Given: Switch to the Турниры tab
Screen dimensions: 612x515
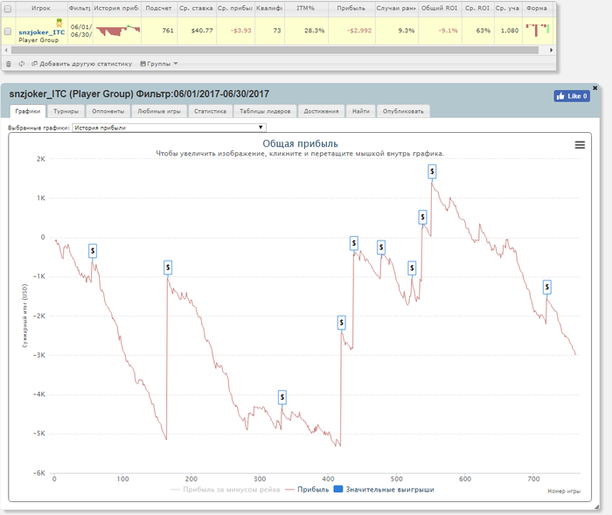Looking at the screenshot, I should point(66,111).
